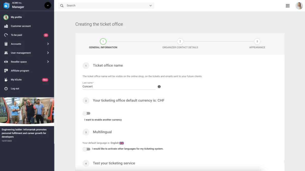Click the Ticket office name heading

point(108,65)
